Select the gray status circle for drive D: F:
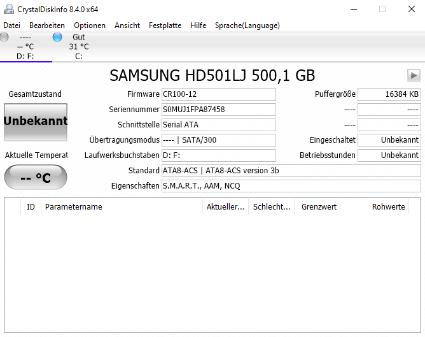The height and width of the screenshot is (337, 425). [x=4, y=37]
